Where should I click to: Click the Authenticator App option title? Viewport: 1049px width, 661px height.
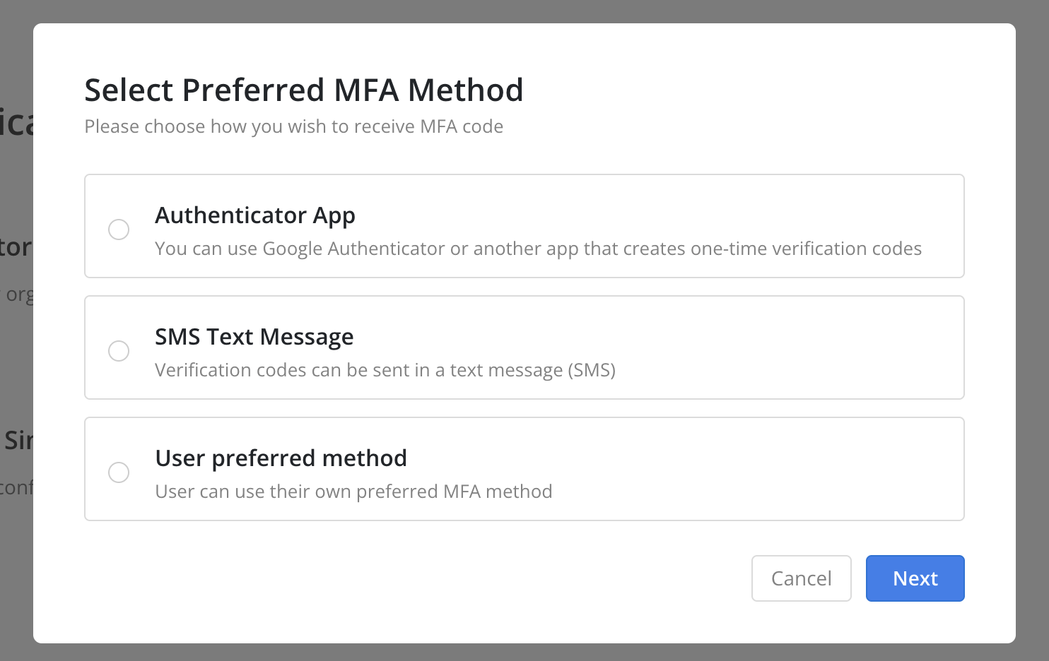point(255,215)
